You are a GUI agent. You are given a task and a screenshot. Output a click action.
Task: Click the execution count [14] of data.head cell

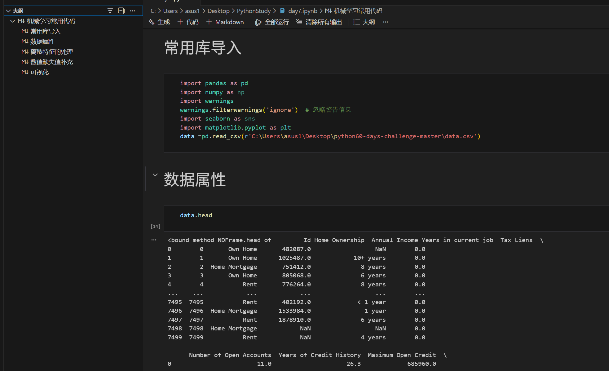pyautogui.click(x=155, y=226)
